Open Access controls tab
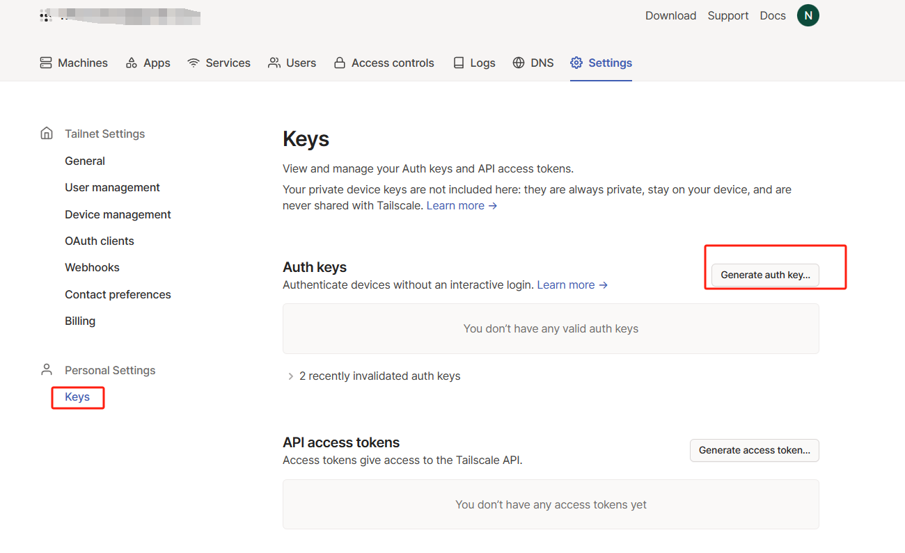This screenshot has width=905, height=553. pos(384,63)
